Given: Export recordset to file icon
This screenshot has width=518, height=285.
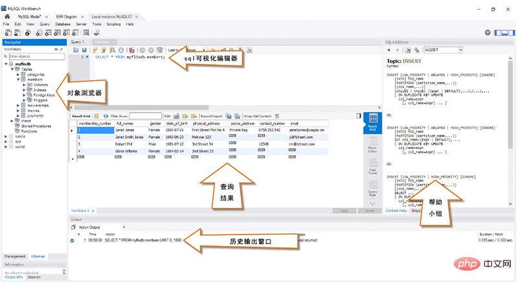Looking at the screenshot, I should click(x=229, y=116).
